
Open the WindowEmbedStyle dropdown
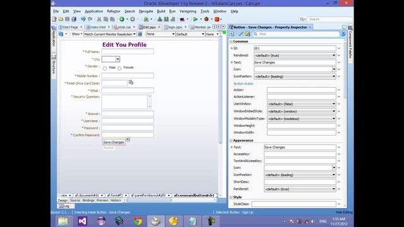tap(302, 112)
